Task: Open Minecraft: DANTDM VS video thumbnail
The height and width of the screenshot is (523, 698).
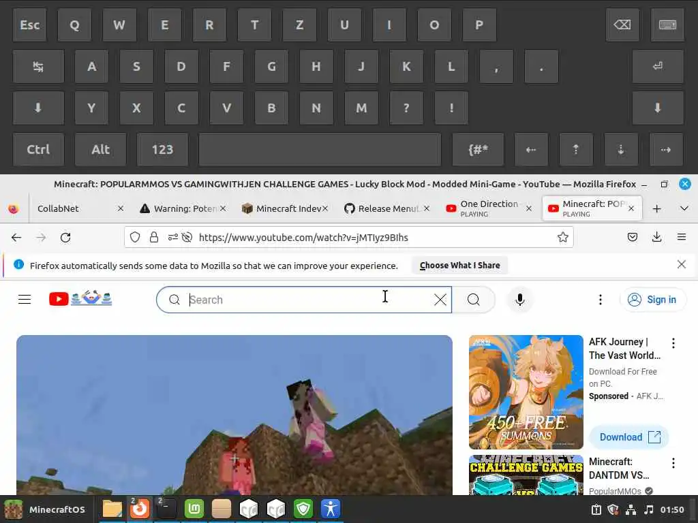Action: tap(526, 475)
